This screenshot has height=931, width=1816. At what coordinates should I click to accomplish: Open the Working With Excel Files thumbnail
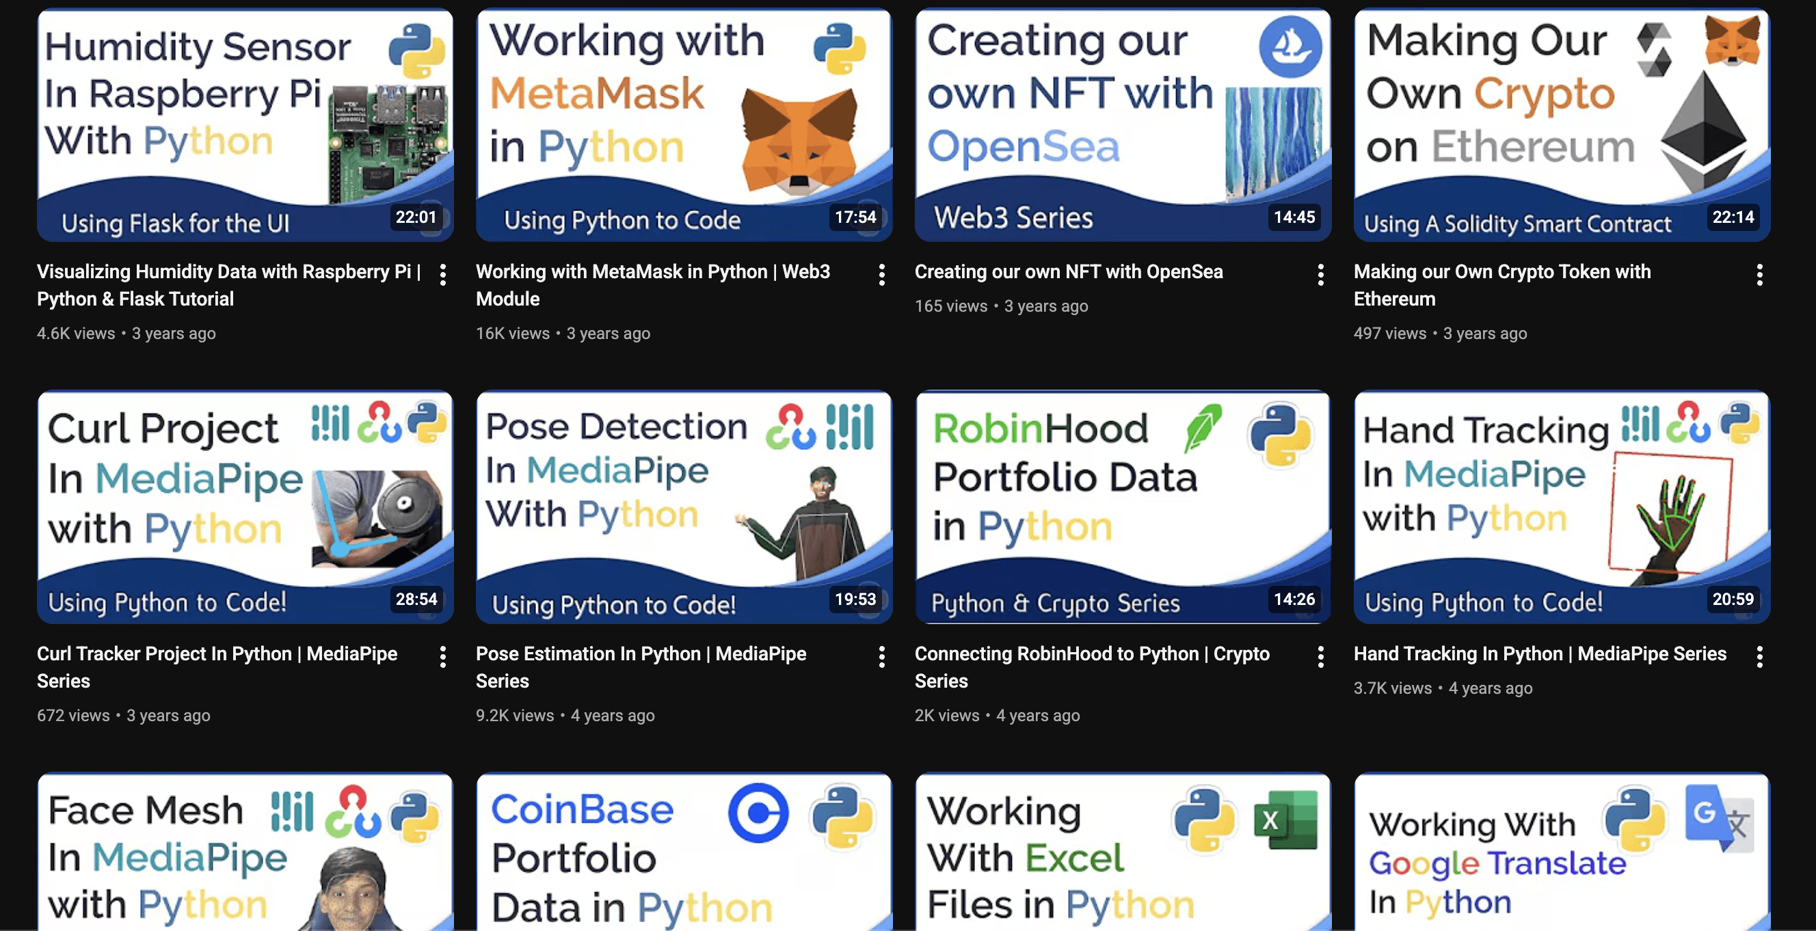click(1122, 853)
